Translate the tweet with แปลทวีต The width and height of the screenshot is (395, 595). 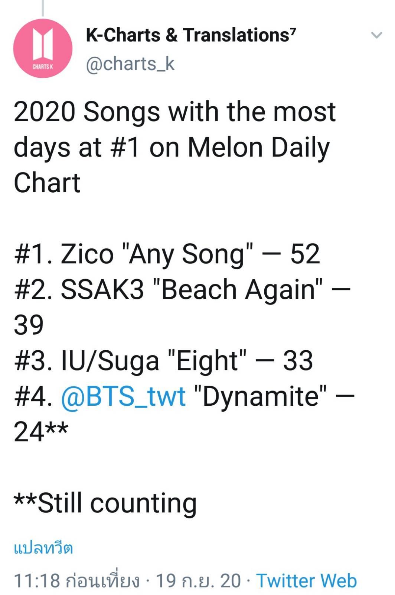pos(43,548)
